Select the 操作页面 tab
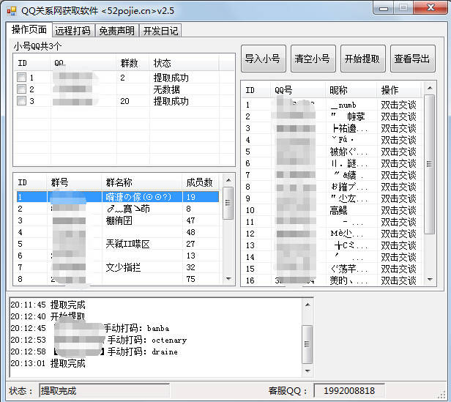The image size is (451, 402). (29, 29)
